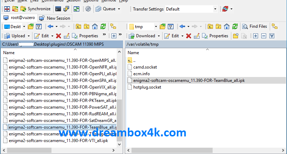Open session in PuTTY icon

(x=66, y=9)
